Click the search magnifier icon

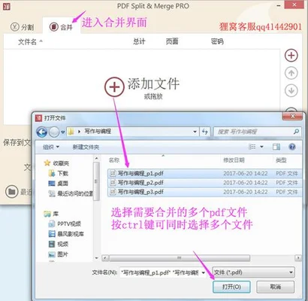(x=296, y=132)
